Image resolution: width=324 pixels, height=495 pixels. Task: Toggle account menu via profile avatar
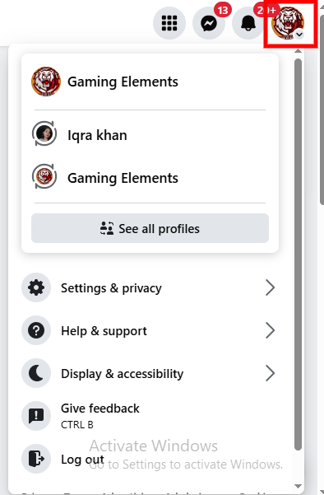288,23
